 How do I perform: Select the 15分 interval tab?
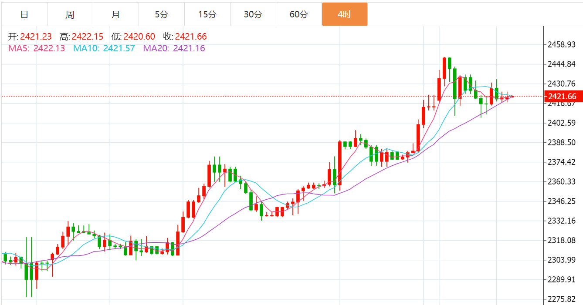coord(207,14)
